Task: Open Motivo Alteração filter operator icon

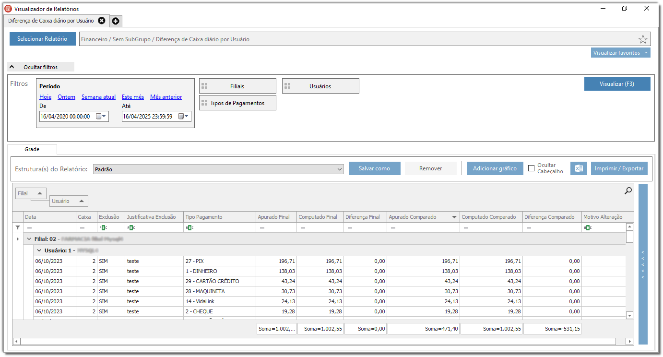Action: pyautogui.click(x=588, y=227)
